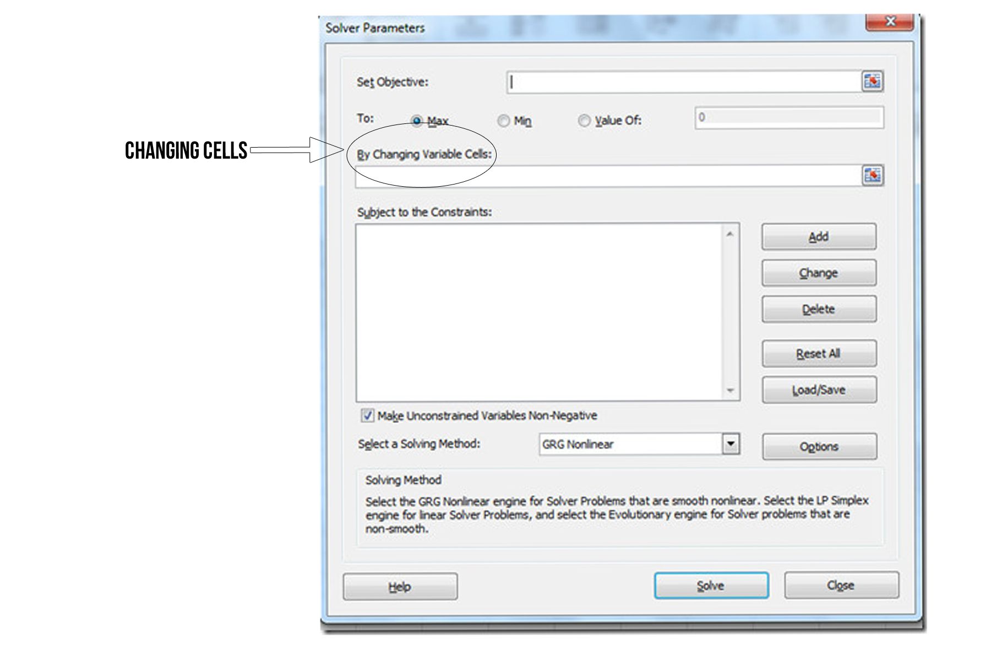
Task: Open the Options dialog
Action: [x=819, y=447]
